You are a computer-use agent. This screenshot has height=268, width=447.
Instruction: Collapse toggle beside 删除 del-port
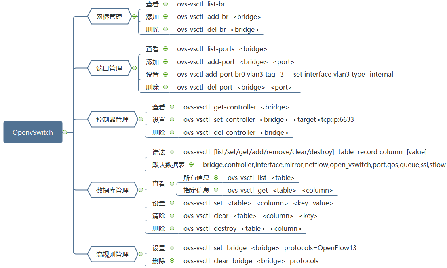166,87
